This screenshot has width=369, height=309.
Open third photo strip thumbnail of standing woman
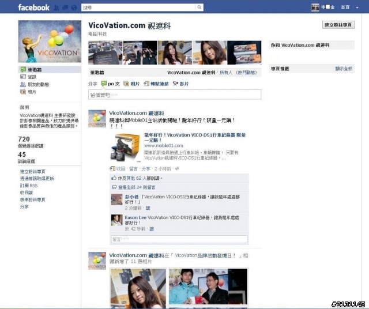pyautogui.click(x=175, y=52)
